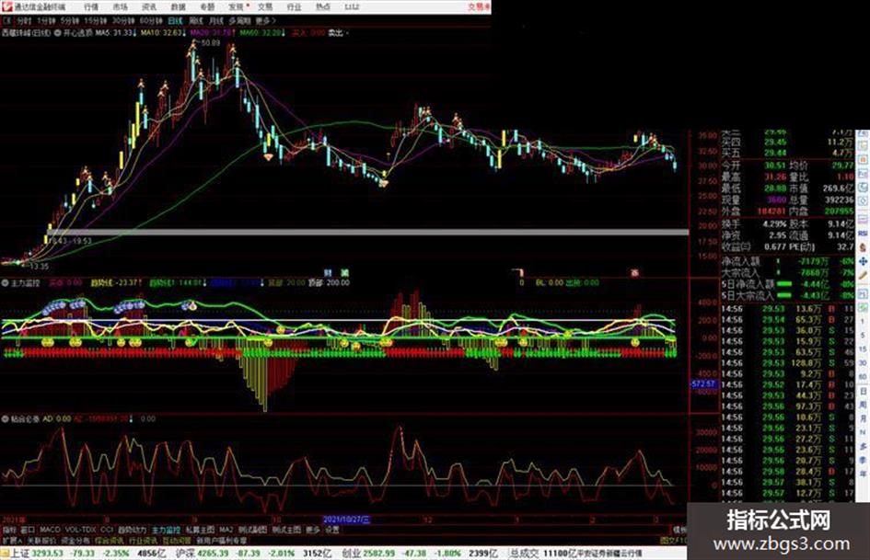Open the 多周期 view
The height and width of the screenshot is (560, 870).
[239, 21]
